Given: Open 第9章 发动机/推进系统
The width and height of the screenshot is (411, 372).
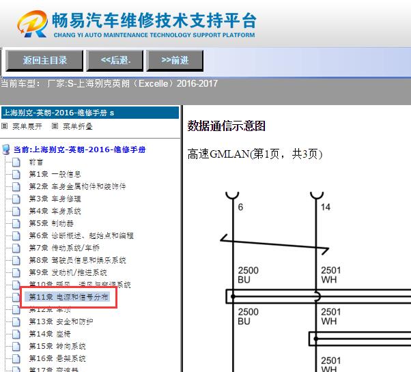Looking at the screenshot, I should (x=68, y=272).
